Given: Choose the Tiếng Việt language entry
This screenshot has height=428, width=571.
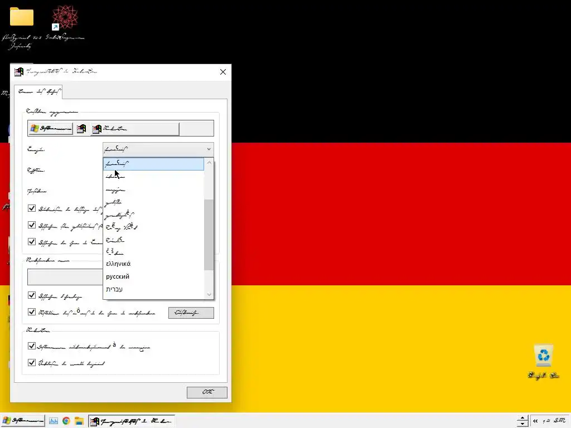Looking at the screenshot, I should point(153,227).
